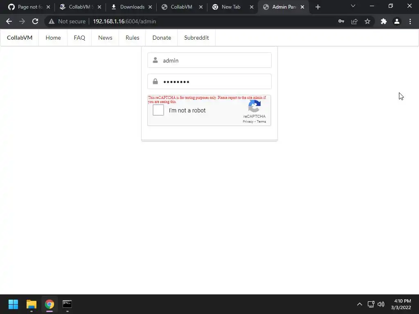Open the tab search dropdown chevron

(353, 6)
